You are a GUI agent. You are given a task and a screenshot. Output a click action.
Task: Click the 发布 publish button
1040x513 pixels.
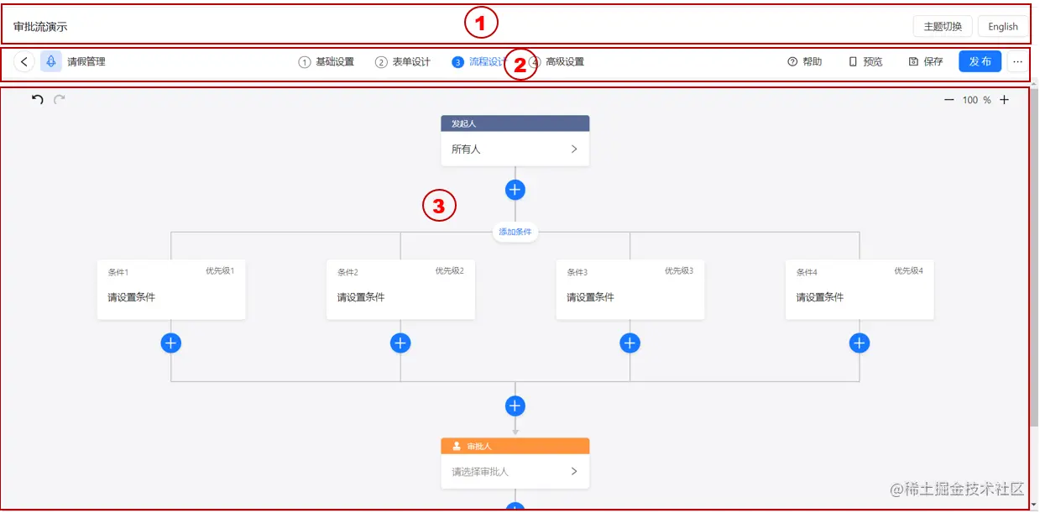click(980, 62)
